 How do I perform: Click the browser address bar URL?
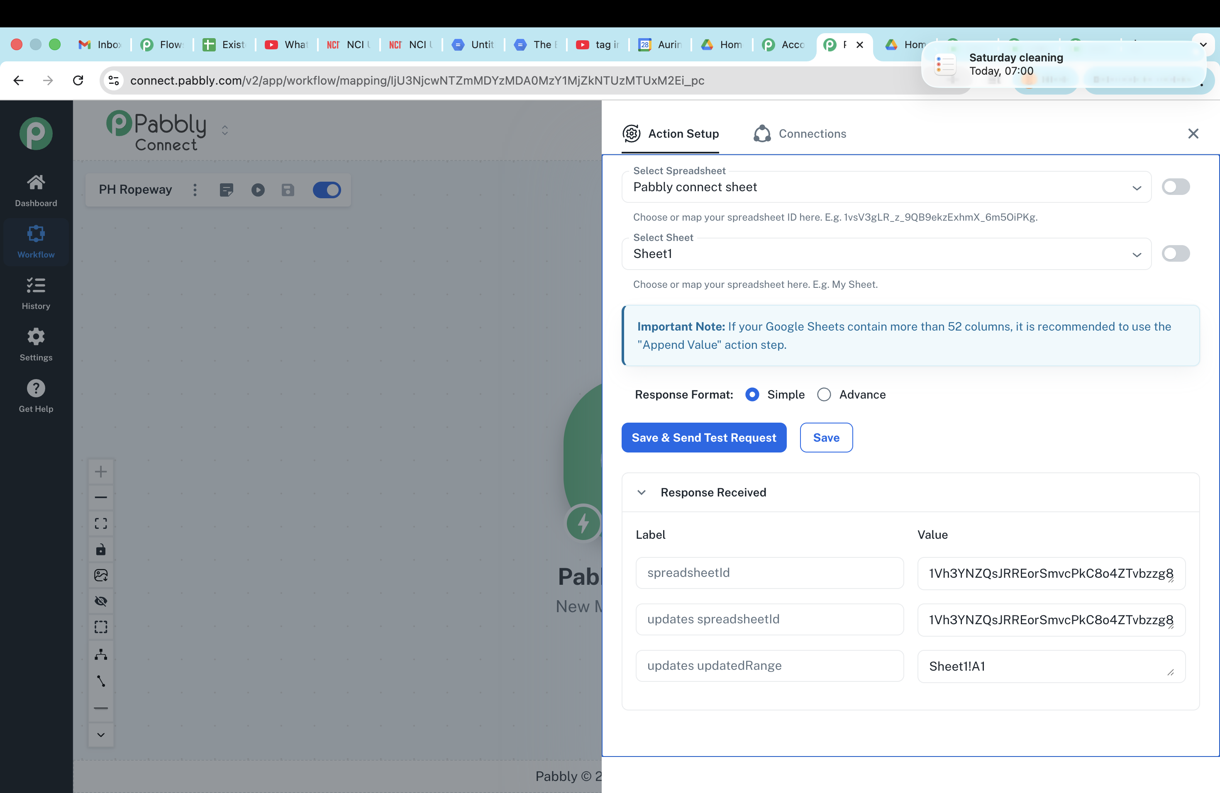click(x=417, y=80)
